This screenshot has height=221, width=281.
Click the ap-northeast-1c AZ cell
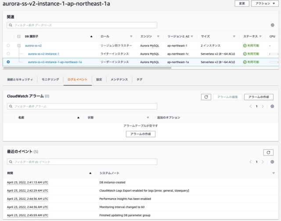coord(178,54)
